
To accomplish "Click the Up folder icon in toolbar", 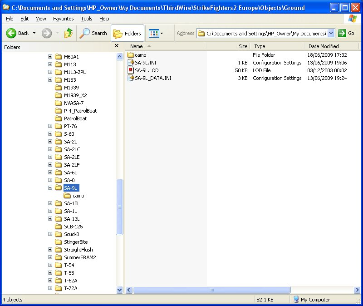I will [69, 33].
